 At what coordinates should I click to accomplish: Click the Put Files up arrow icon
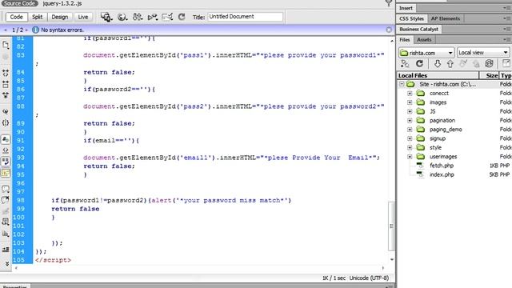point(450,64)
